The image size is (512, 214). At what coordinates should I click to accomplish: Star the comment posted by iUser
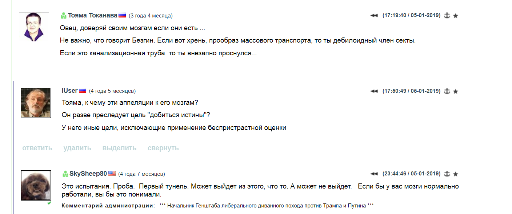pyautogui.click(x=456, y=91)
